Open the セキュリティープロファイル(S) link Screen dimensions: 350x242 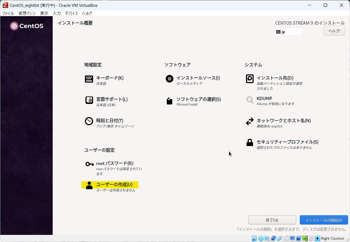point(287,142)
